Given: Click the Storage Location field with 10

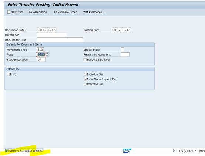Looking at the screenshot, I should pos(41,60).
